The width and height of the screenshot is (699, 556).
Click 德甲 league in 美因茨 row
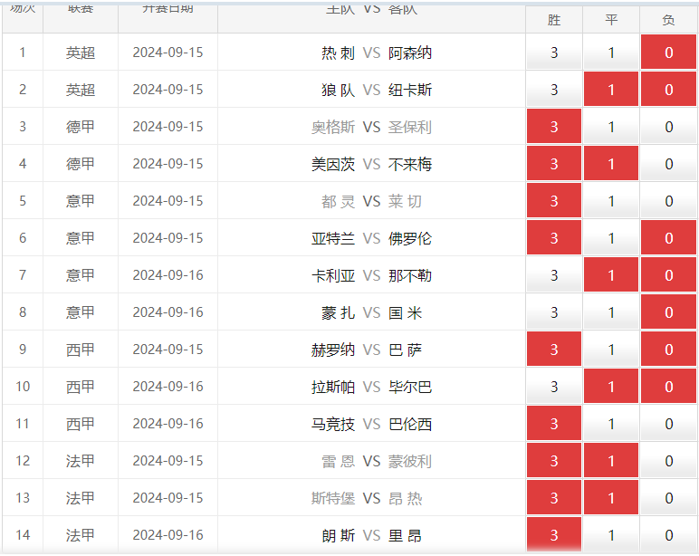81,164
